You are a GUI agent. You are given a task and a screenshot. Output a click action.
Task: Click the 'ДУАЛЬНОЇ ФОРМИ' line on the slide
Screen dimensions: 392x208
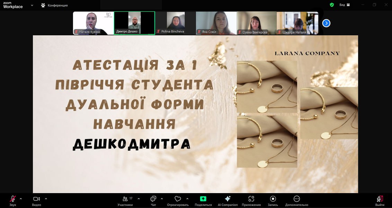coord(134,105)
